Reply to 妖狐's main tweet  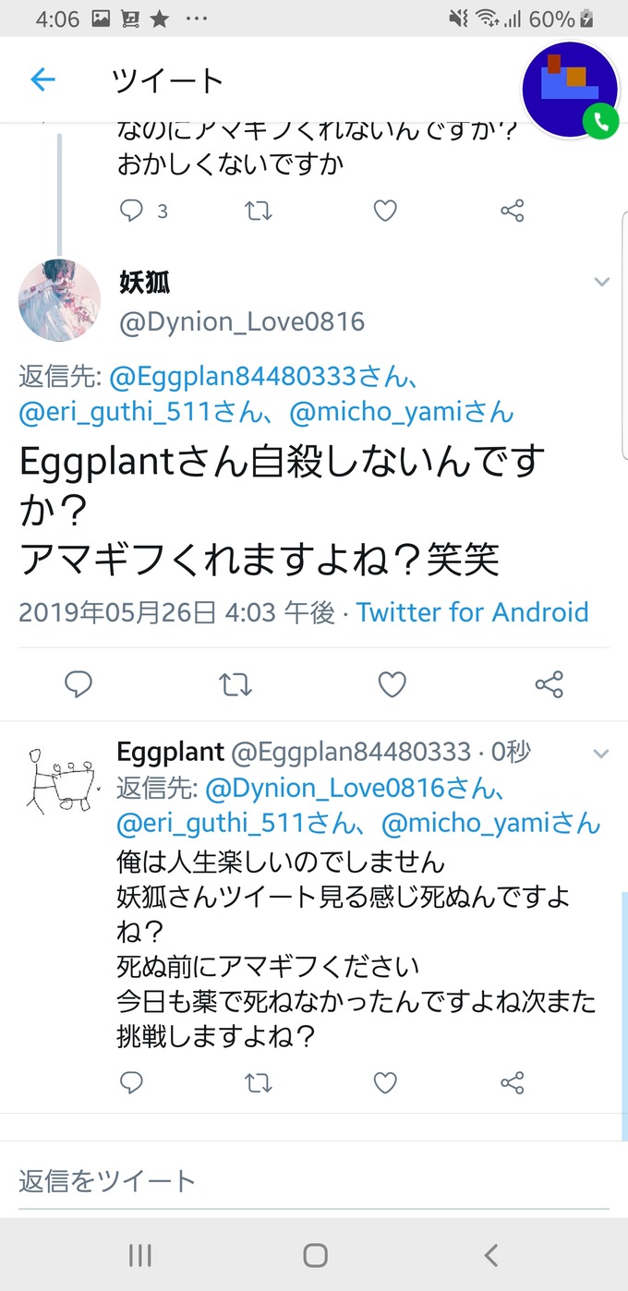pyautogui.click(x=78, y=684)
